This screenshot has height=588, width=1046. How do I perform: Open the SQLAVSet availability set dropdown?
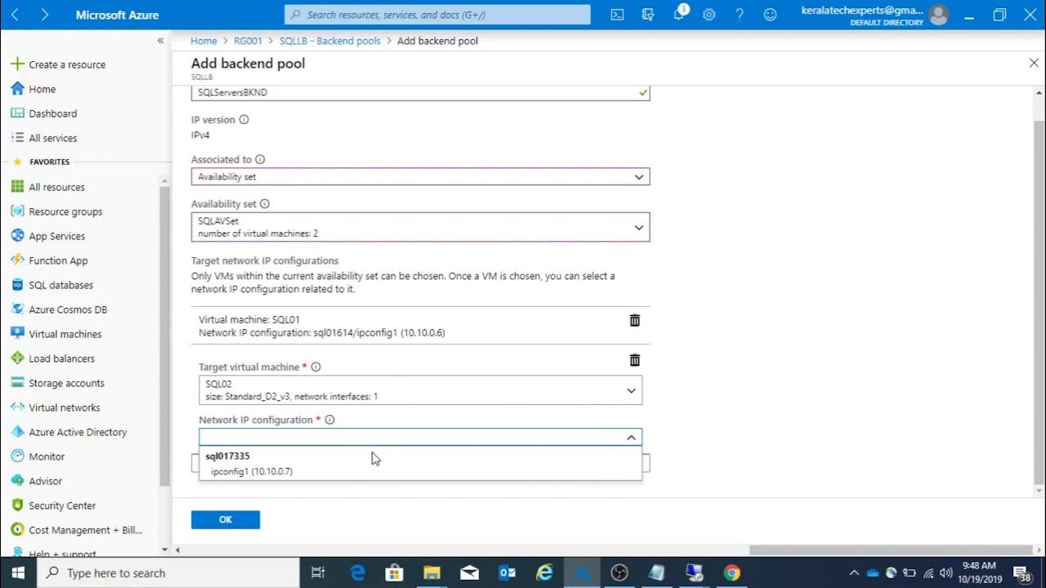pyautogui.click(x=420, y=227)
